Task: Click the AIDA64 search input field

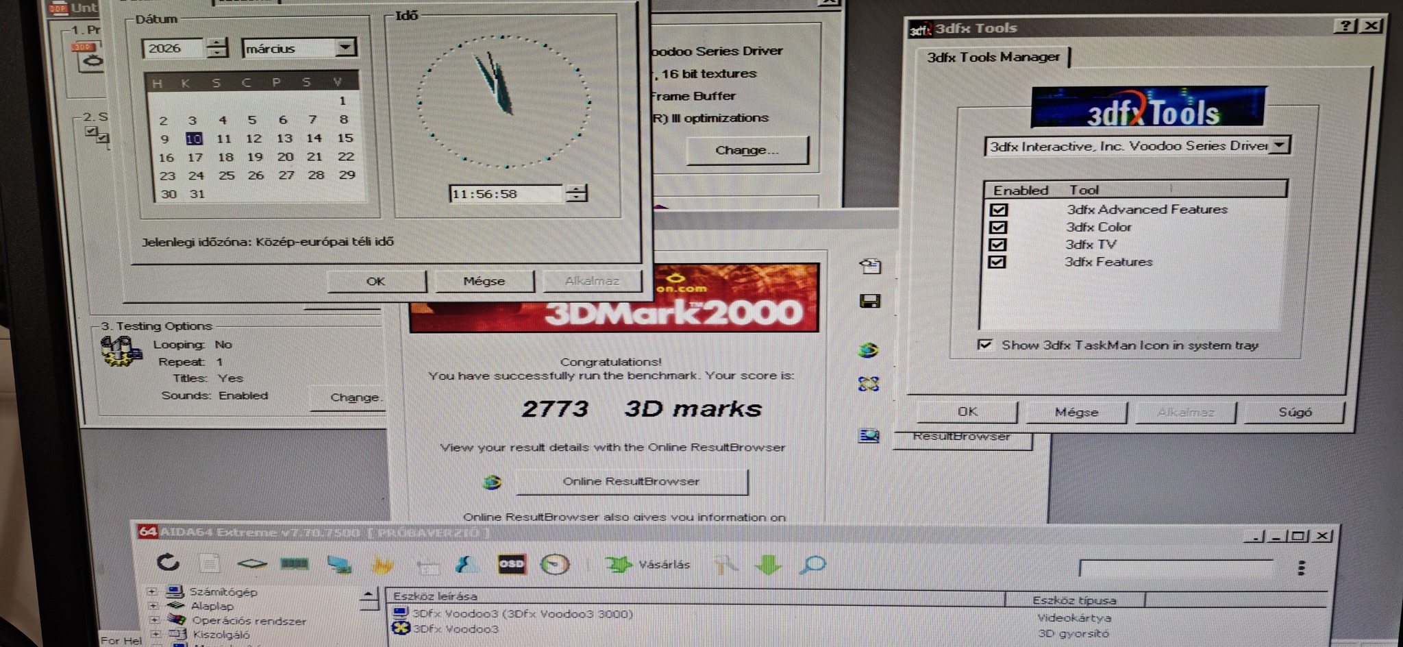Action: point(1176,568)
